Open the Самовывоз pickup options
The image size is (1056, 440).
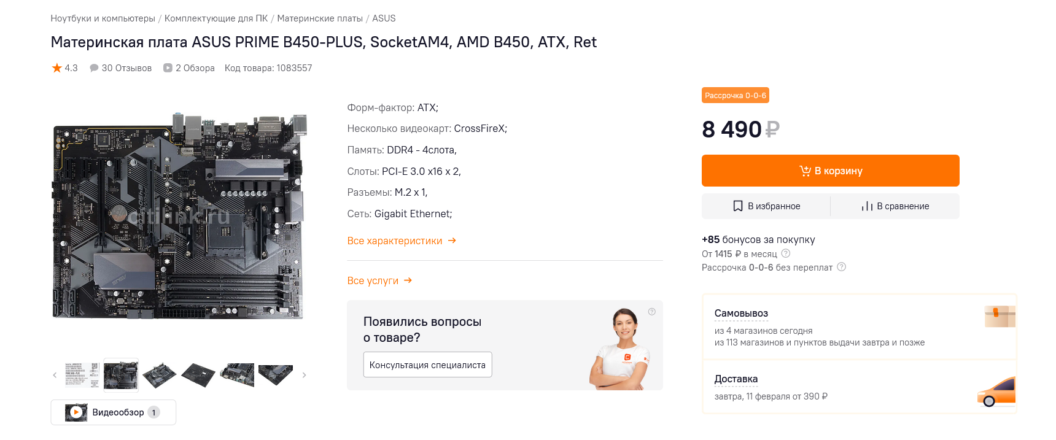tap(741, 314)
